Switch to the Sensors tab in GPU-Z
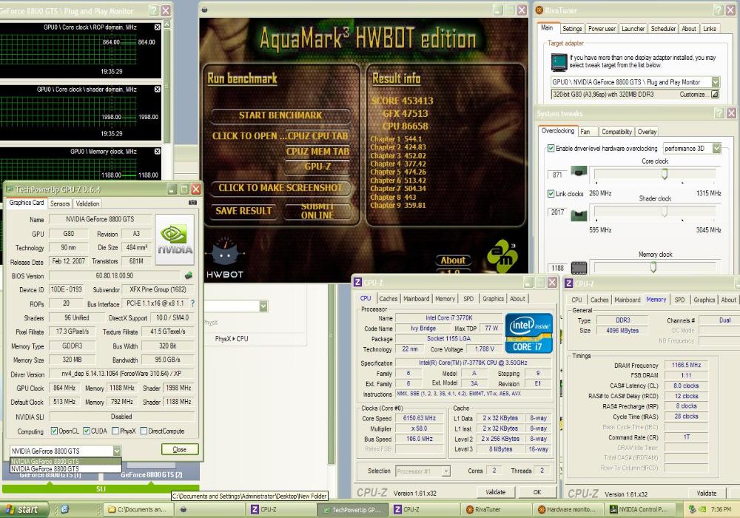 60,203
